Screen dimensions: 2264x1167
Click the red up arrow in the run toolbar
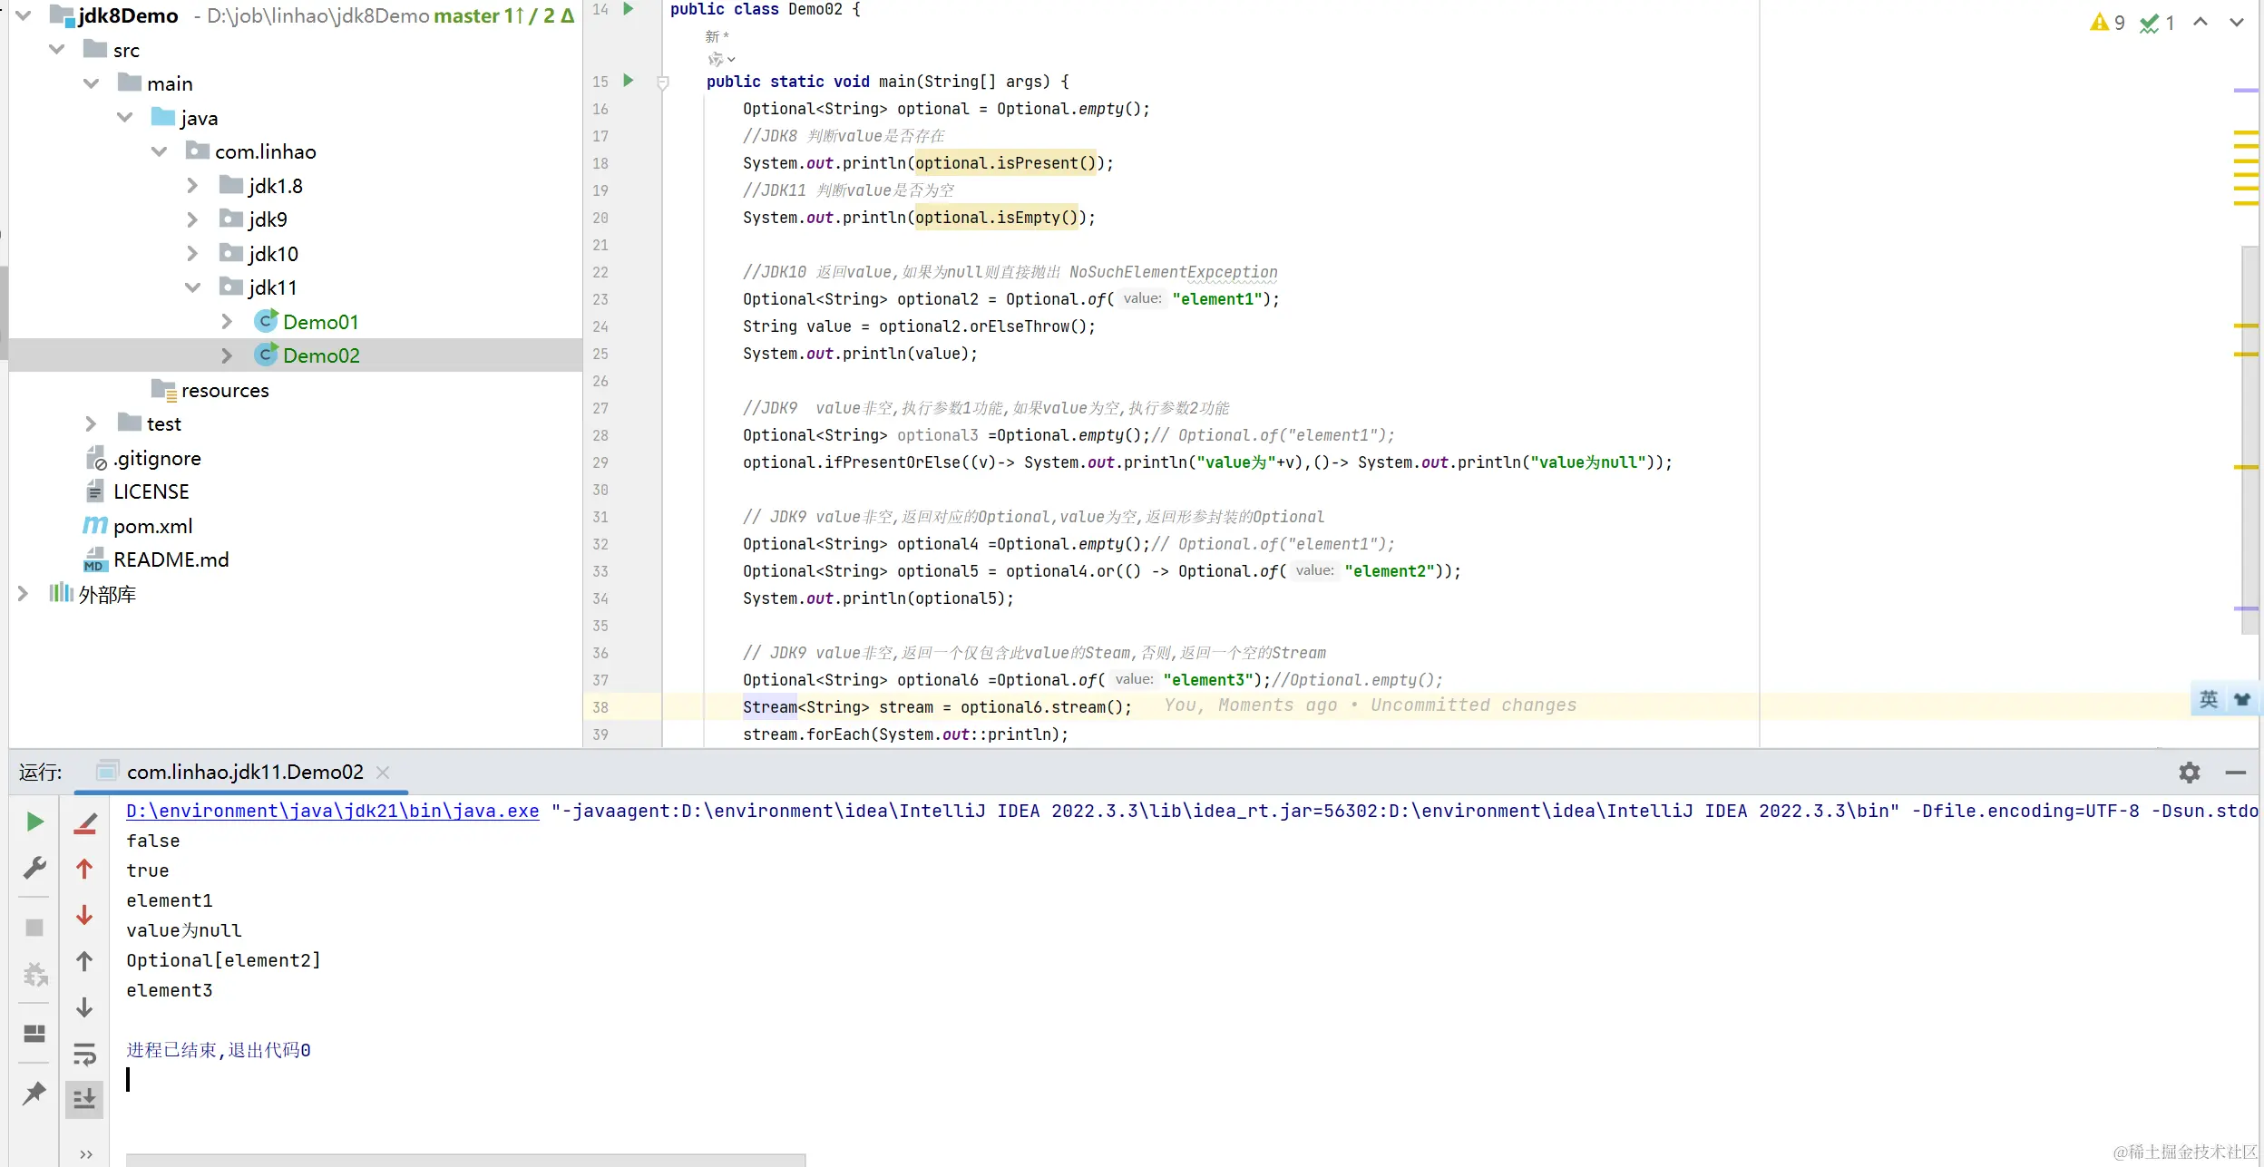pos(84,869)
